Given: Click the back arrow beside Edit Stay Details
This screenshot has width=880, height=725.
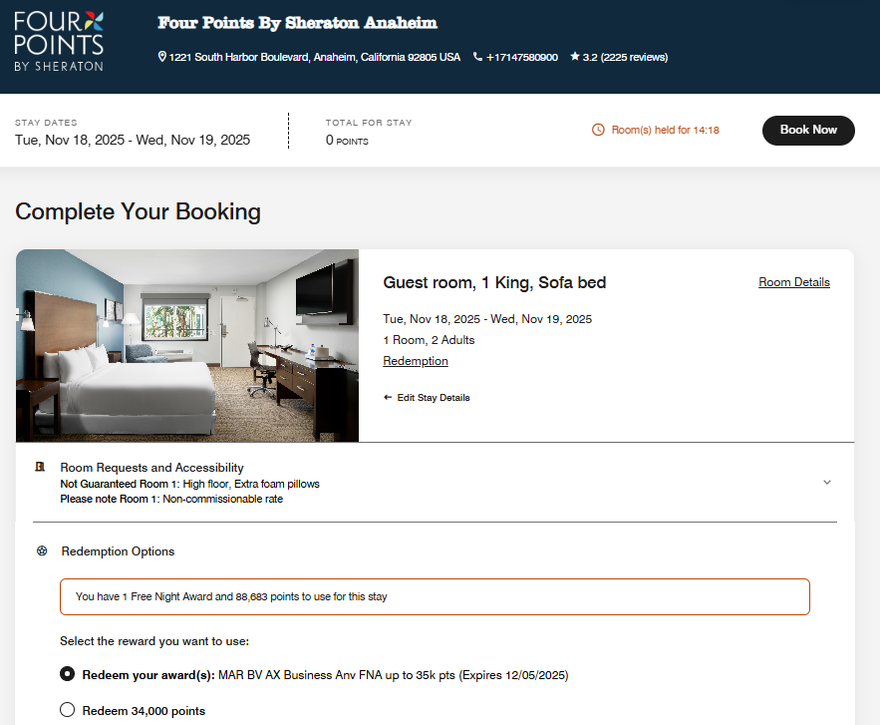Looking at the screenshot, I should (389, 397).
